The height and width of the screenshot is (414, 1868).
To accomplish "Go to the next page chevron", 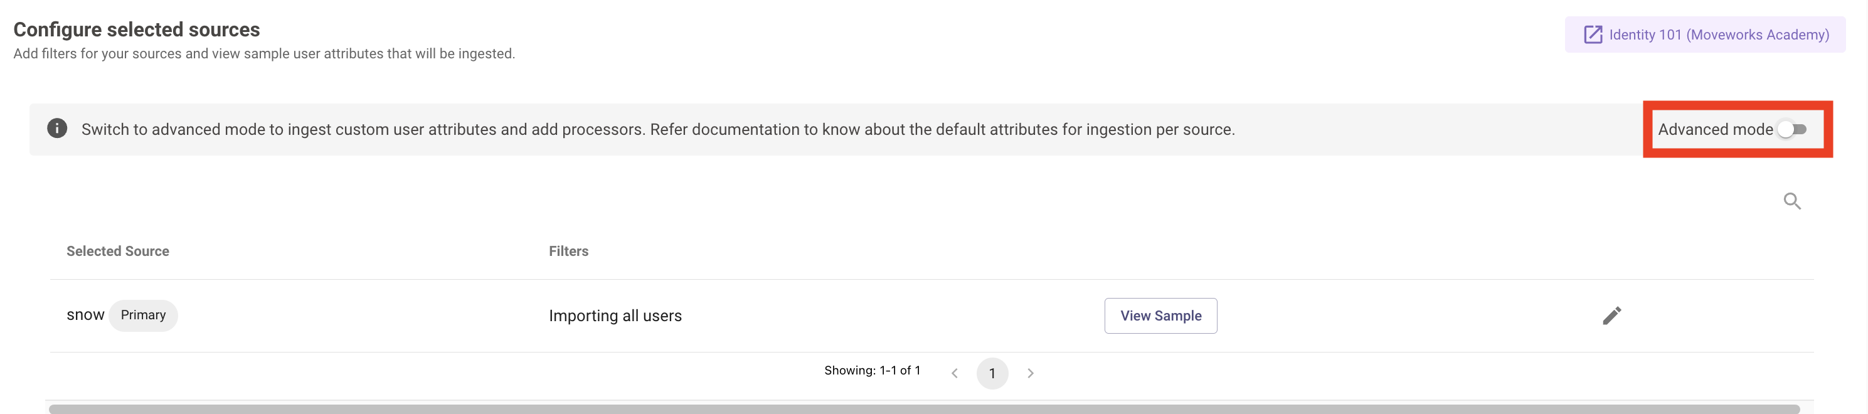I will pyautogui.click(x=1030, y=373).
